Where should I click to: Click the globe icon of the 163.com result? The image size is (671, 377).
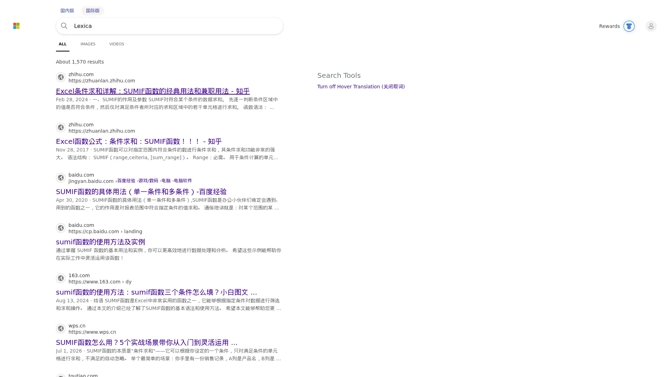coord(61,278)
